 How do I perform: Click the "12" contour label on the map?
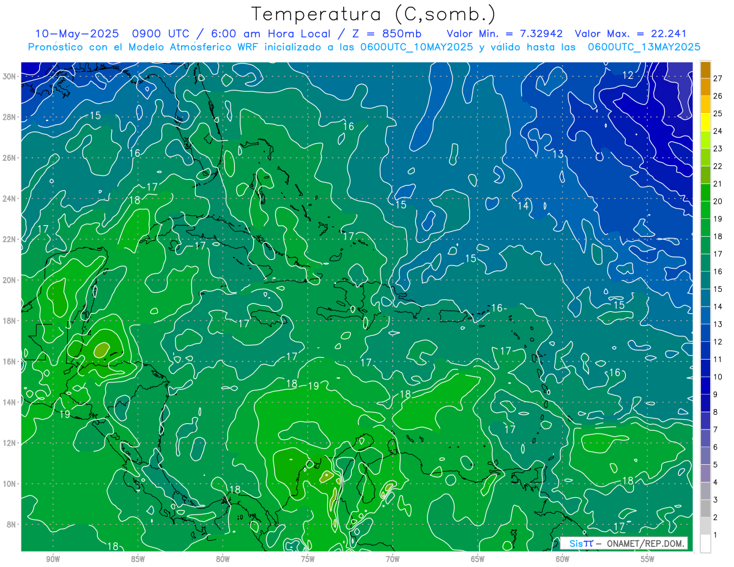tap(628, 75)
